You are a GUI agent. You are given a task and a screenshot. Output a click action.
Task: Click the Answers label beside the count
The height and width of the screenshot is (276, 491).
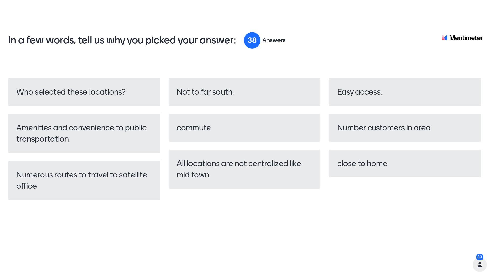click(x=274, y=40)
